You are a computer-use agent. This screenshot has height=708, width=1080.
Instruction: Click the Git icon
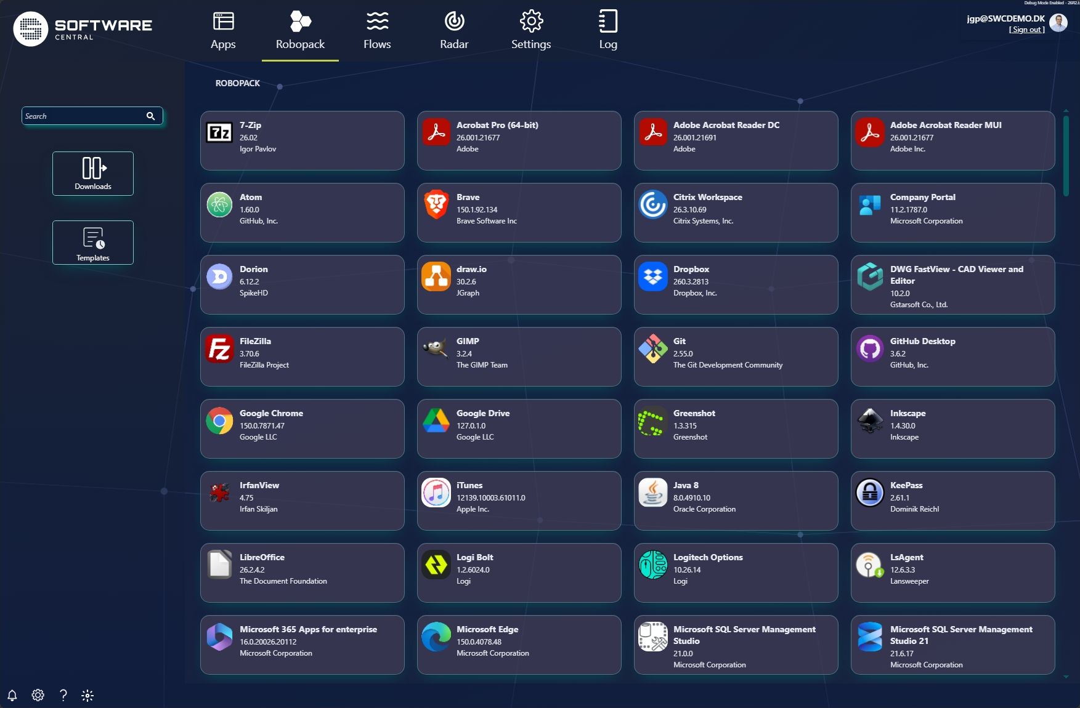653,348
